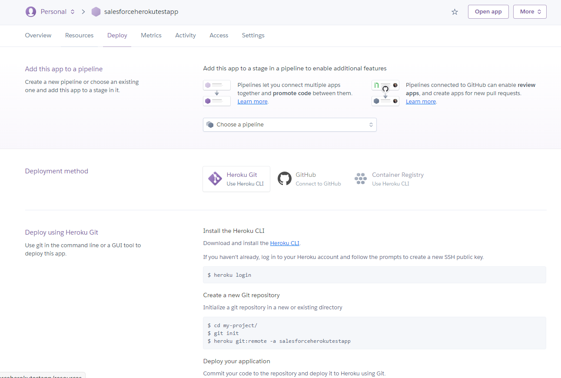
Task: Click the star favorite icon
Action: [x=455, y=12]
